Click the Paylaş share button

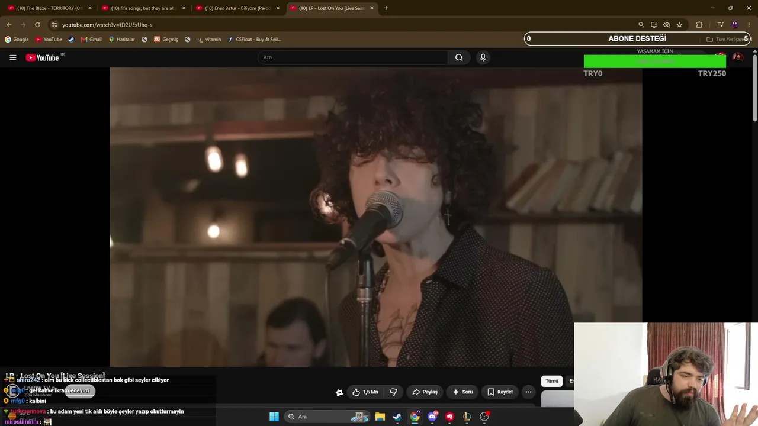pos(425,392)
